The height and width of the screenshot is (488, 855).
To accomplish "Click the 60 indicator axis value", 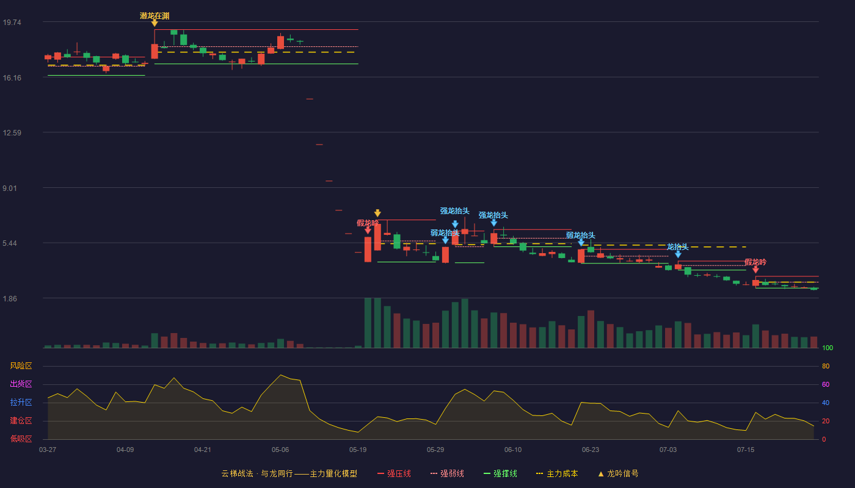I will pyautogui.click(x=826, y=384).
